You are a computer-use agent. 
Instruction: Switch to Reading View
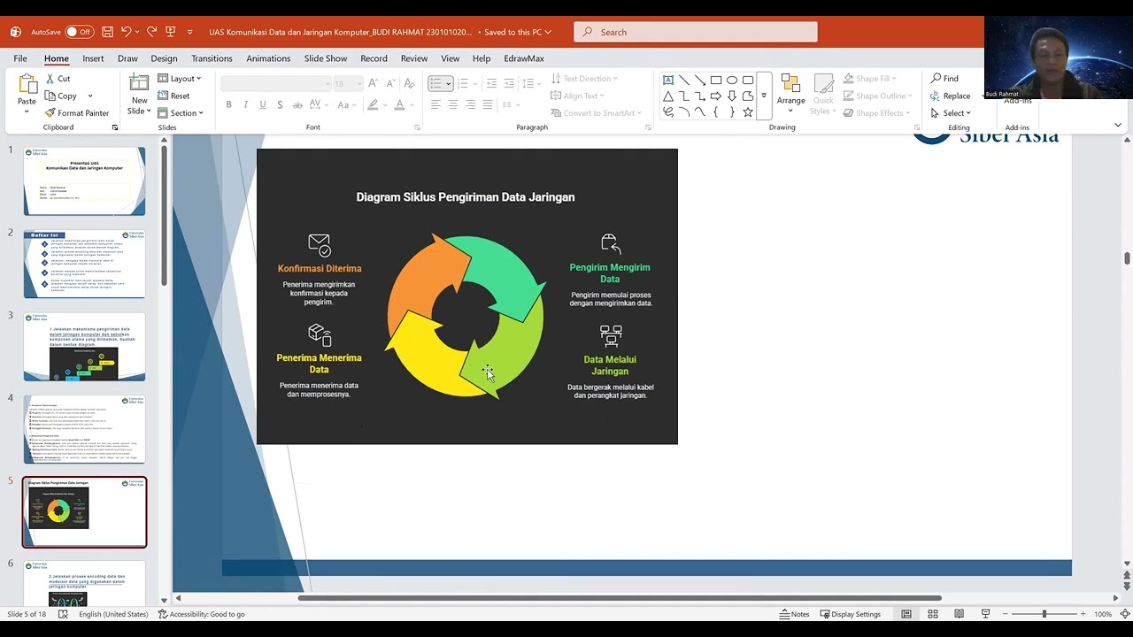[959, 614]
